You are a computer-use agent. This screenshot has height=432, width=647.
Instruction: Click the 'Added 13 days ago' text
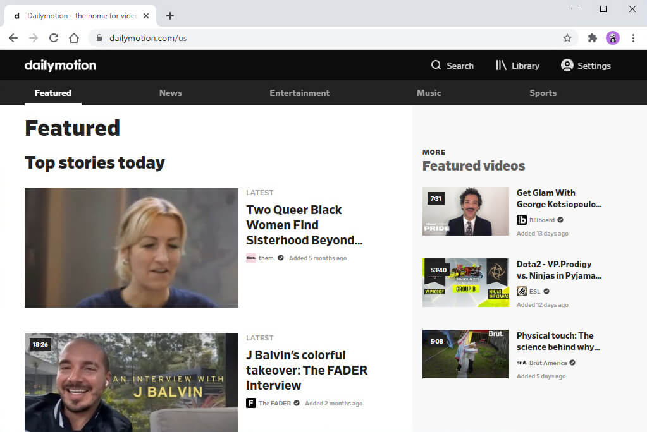pyautogui.click(x=543, y=233)
